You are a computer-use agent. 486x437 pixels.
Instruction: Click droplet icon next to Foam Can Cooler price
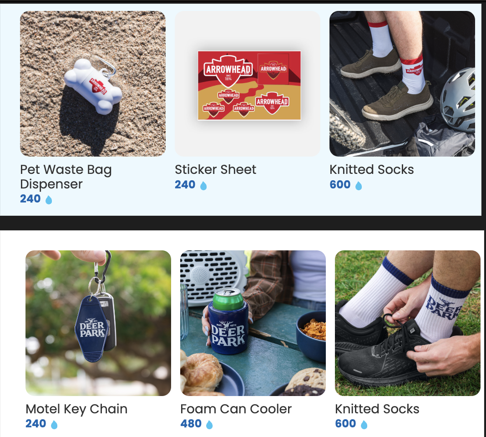point(209,425)
